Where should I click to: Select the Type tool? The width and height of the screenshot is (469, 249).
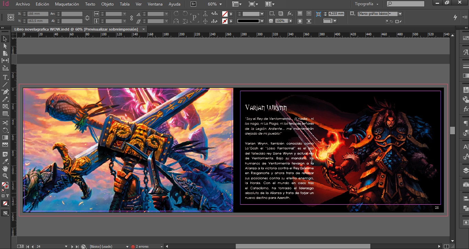click(5, 77)
